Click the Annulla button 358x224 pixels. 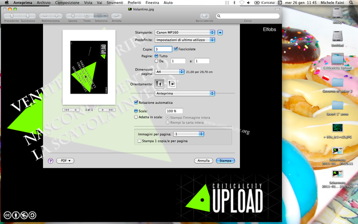click(204, 161)
